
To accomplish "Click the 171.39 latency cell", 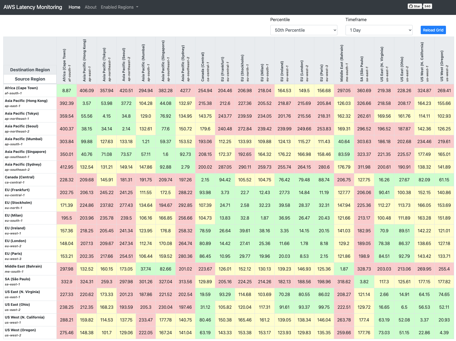I will [x=67, y=205].
